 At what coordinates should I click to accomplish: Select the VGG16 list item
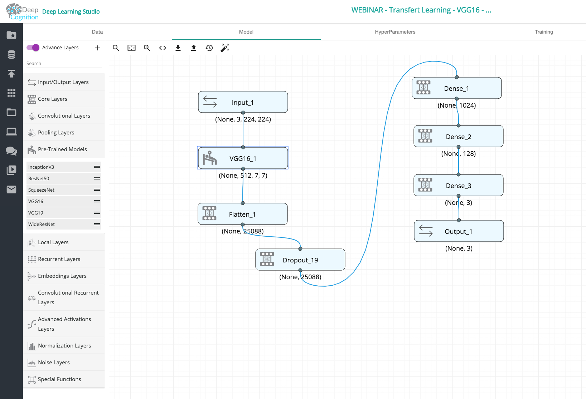tap(64, 201)
